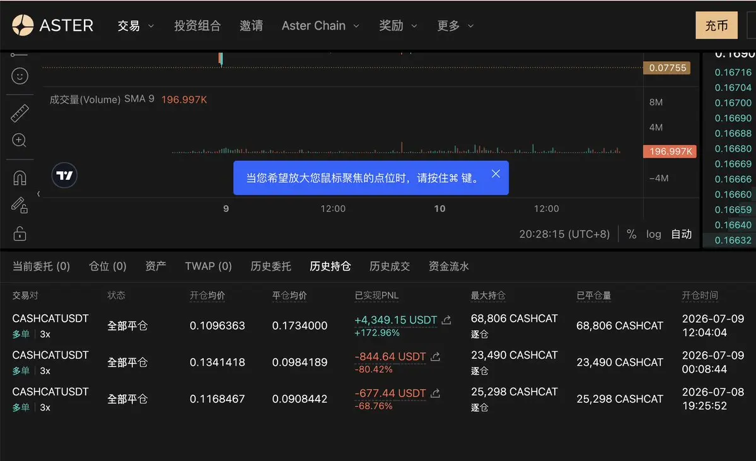Open the 资金流水 tab
The width and height of the screenshot is (756, 461).
449,266
